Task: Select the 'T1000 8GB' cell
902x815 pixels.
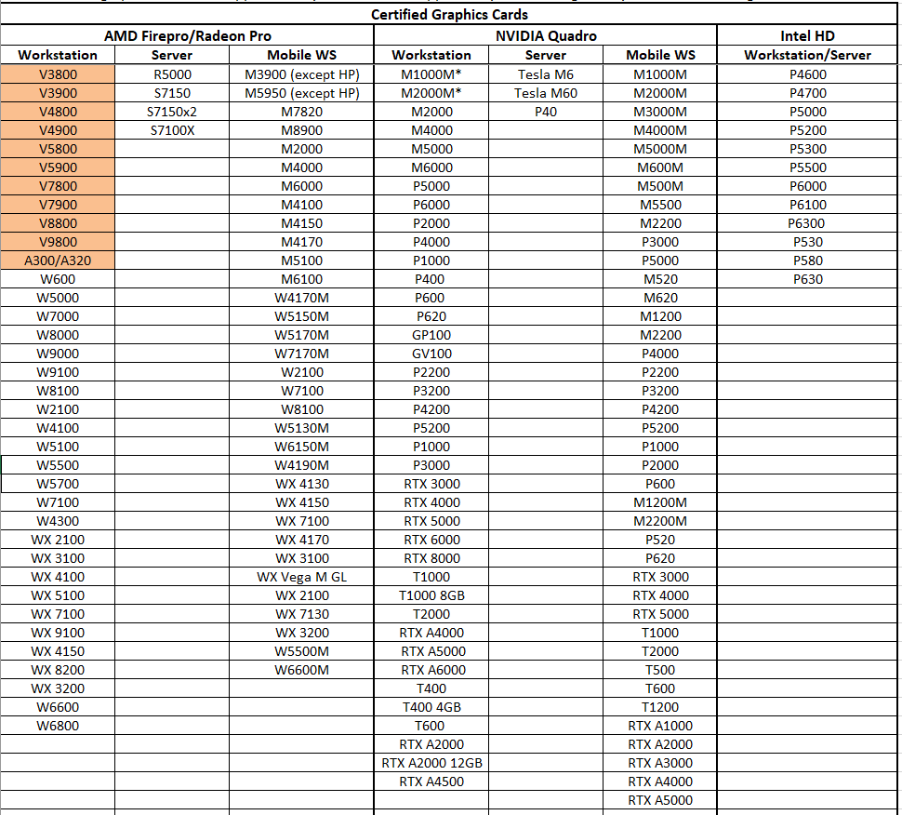Action: click(431, 595)
